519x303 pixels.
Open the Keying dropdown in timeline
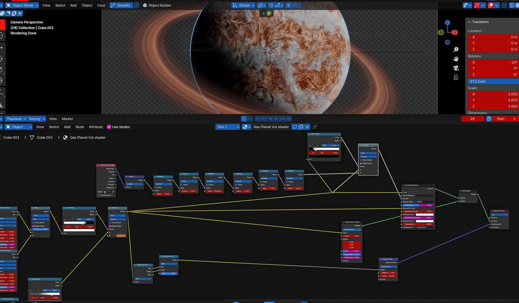pos(37,119)
